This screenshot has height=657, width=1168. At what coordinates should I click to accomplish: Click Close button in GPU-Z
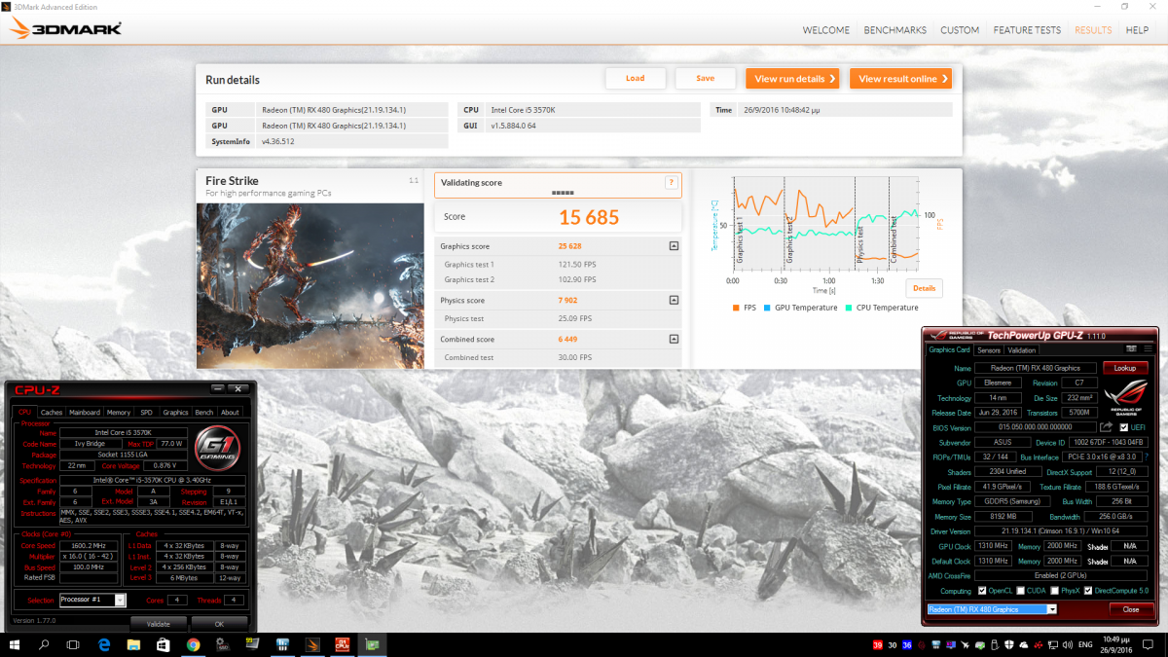pos(1130,609)
